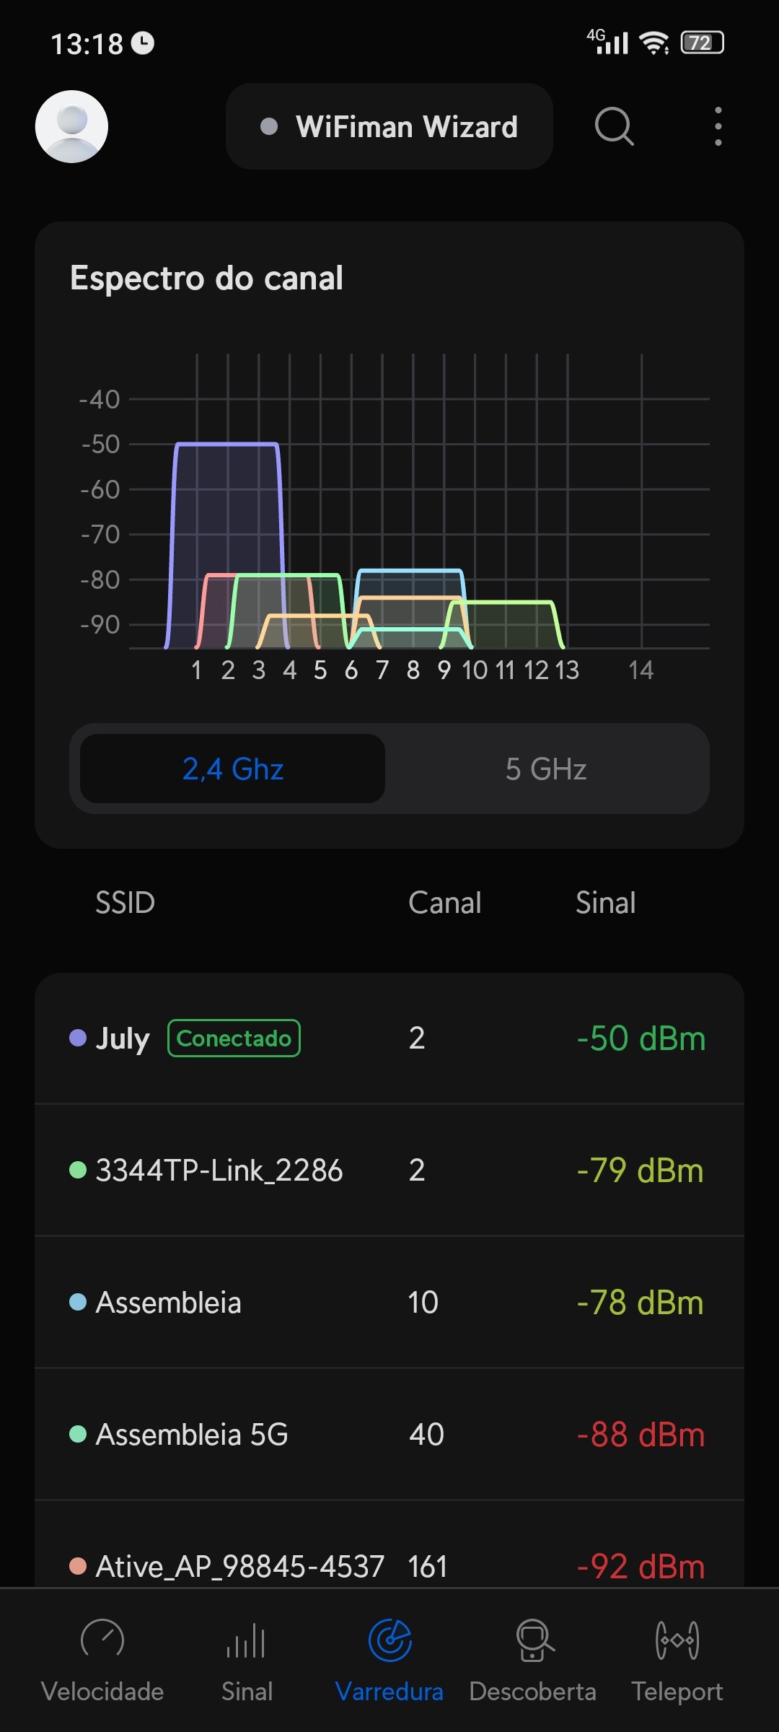Screen dimensions: 779x1732
Task: Sort networks by Canal column header
Action: pyautogui.click(x=444, y=903)
